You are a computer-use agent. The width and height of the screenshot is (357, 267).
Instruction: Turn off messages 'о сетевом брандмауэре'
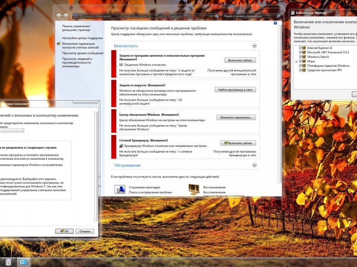tap(155, 153)
